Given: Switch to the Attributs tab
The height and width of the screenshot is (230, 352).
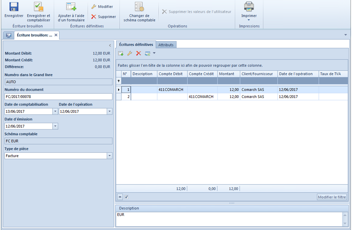Looking at the screenshot, I should [x=166, y=45].
